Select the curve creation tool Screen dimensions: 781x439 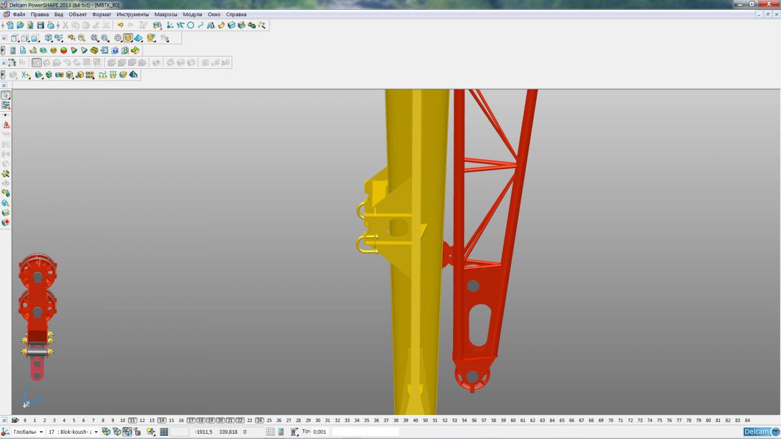tap(200, 25)
